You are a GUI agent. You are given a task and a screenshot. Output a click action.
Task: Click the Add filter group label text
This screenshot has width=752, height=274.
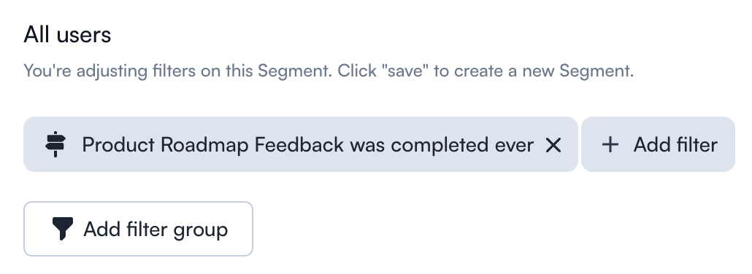pyautogui.click(x=156, y=230)
